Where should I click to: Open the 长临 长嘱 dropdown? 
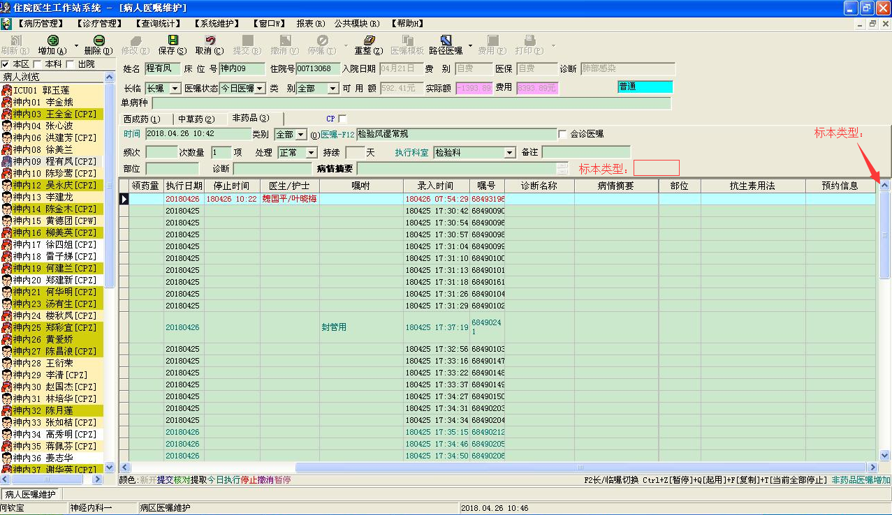coord(175,89)
